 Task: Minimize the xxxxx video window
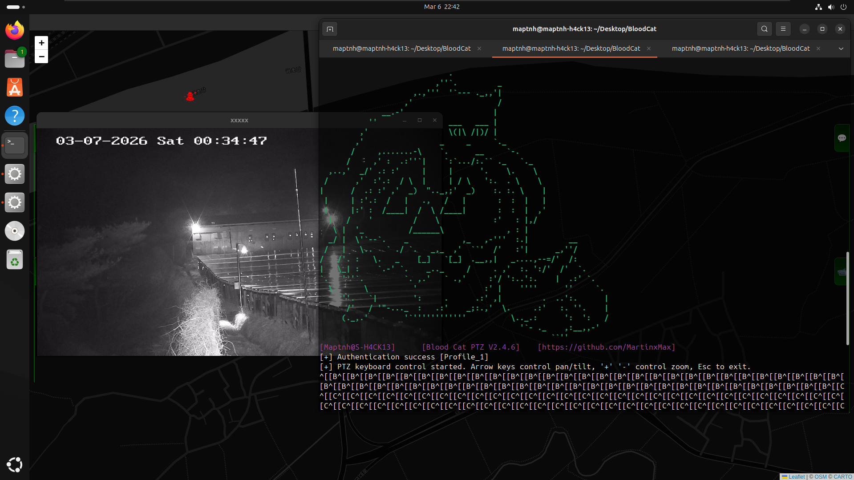pos(405,120)
